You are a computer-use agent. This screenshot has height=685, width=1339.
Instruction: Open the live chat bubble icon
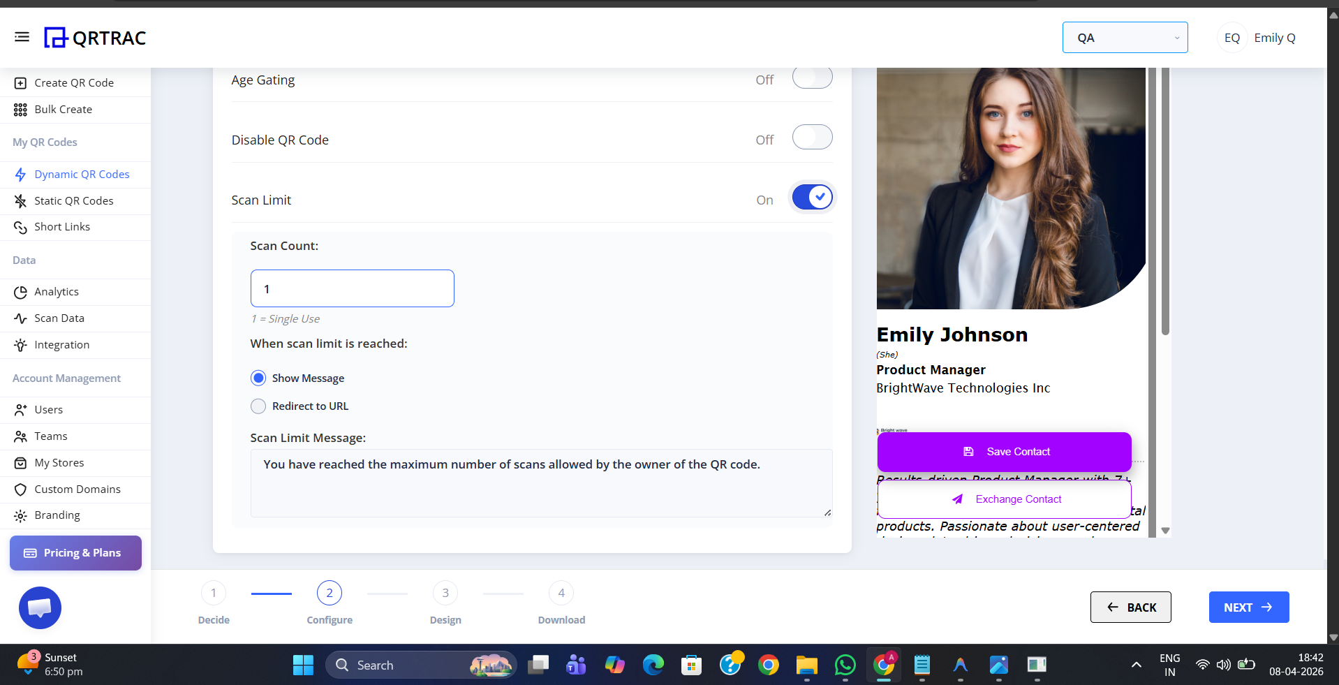coord(40,607)
